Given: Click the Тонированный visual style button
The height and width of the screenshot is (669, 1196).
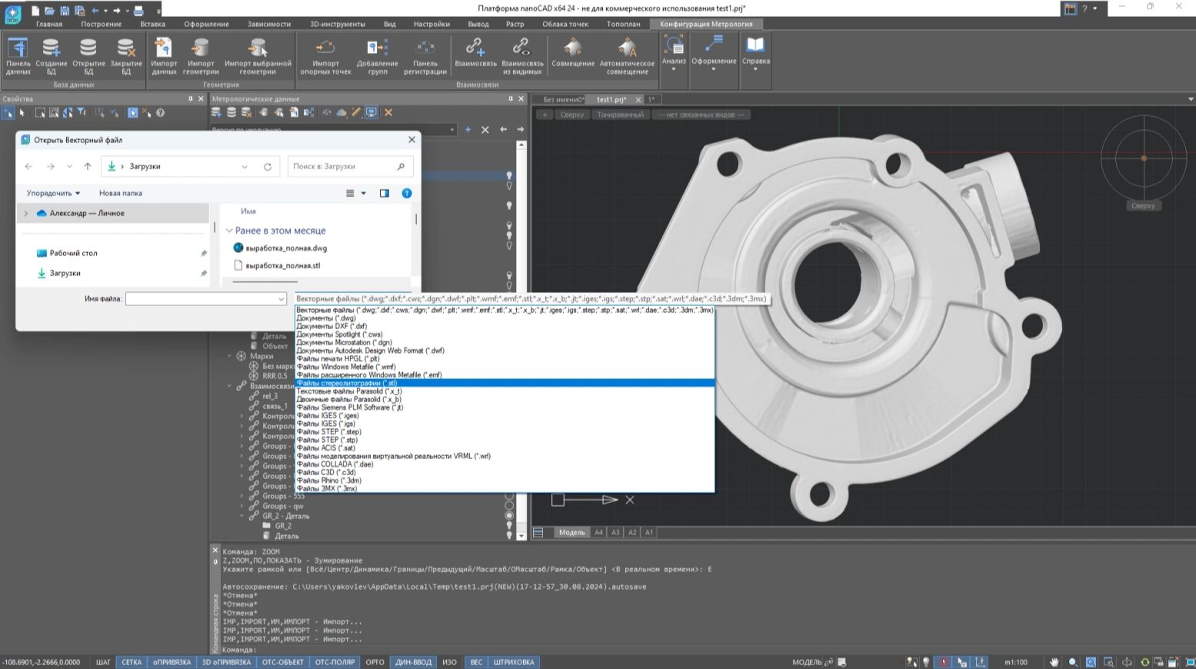Looking at the screenshot, I should 620,115.
